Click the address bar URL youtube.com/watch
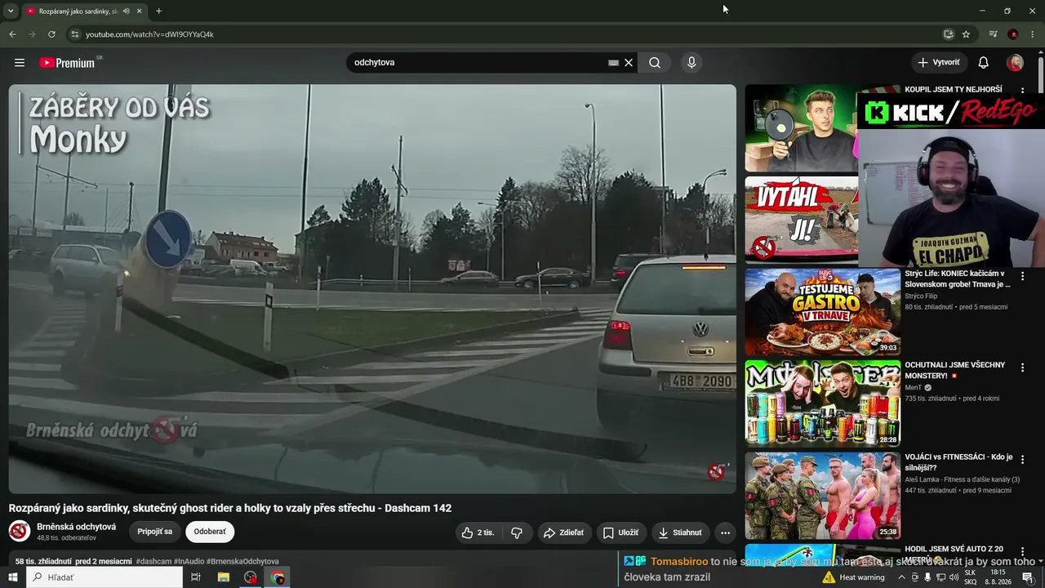The width and height of the screenshot is (1045, 588). pos(149,34)
